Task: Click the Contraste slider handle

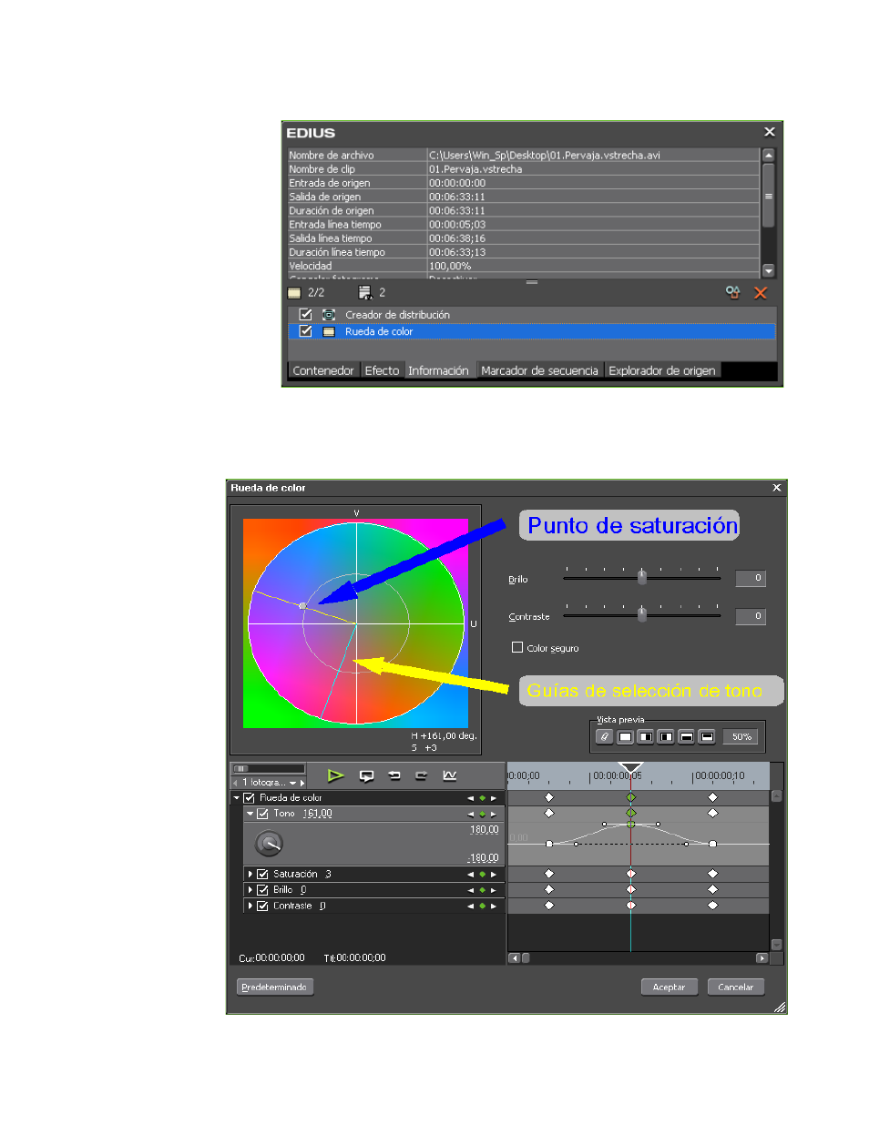Action: (x=642, y=615)
